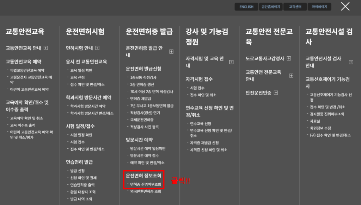The height and width of the screenshot is (205, 361).
Task: Open 강사 및 기능검정원 menu heading
Action: pos(207,37)
